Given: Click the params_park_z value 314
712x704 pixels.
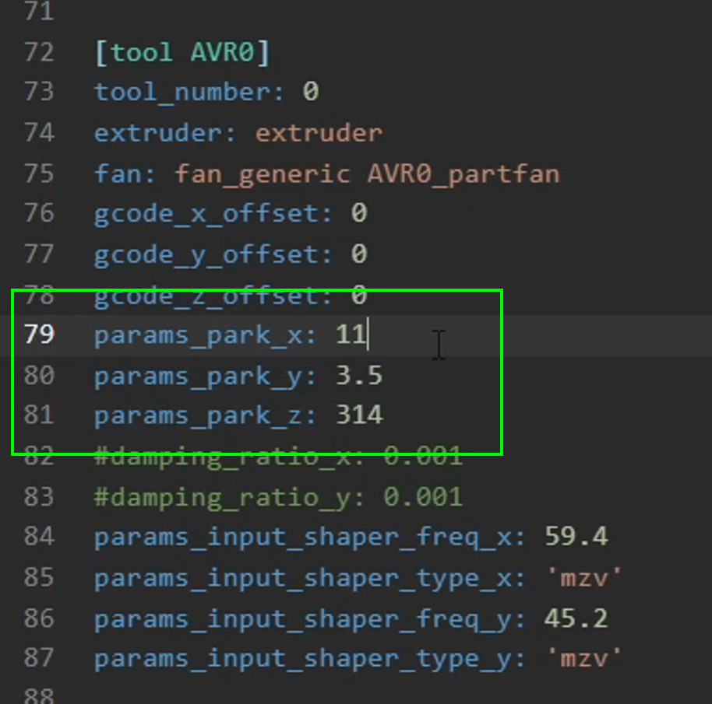Looking at the screenshot, I should click(358, 415).
